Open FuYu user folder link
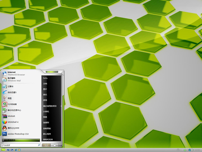202x152 pixels. click(45, 78)
